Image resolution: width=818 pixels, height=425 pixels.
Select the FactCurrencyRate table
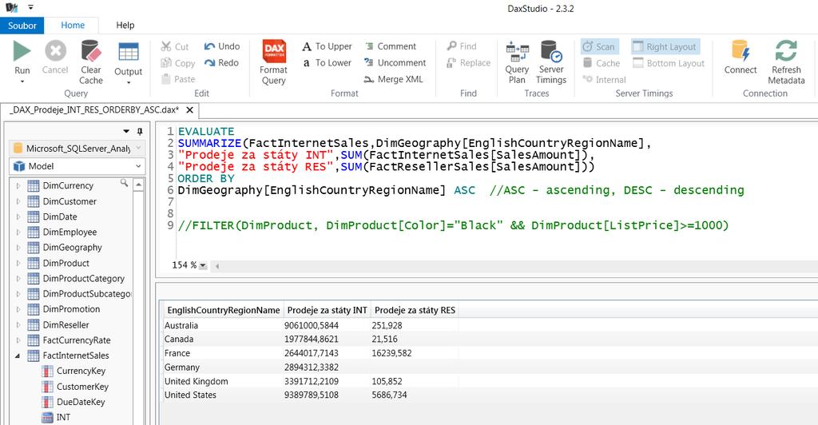(x=76, y=340)
